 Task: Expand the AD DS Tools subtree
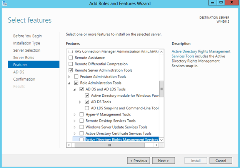point(80,102)
